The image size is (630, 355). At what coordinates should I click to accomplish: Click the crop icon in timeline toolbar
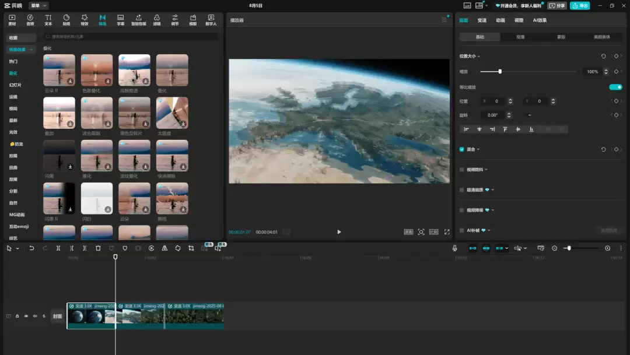pyautogui.click(x=191, y=248)
